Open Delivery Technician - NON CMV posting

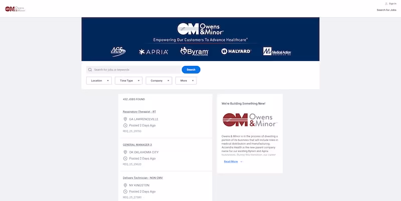143,178
